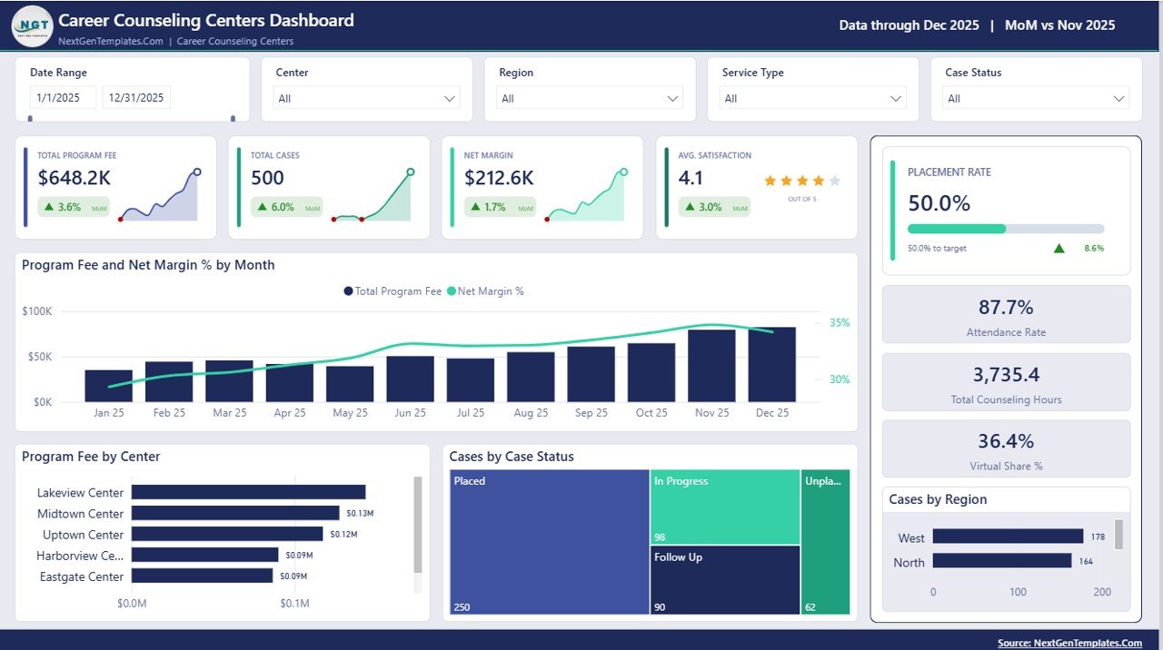
Task: Click the $212.6K net margin value
Action: click(499, 178)
